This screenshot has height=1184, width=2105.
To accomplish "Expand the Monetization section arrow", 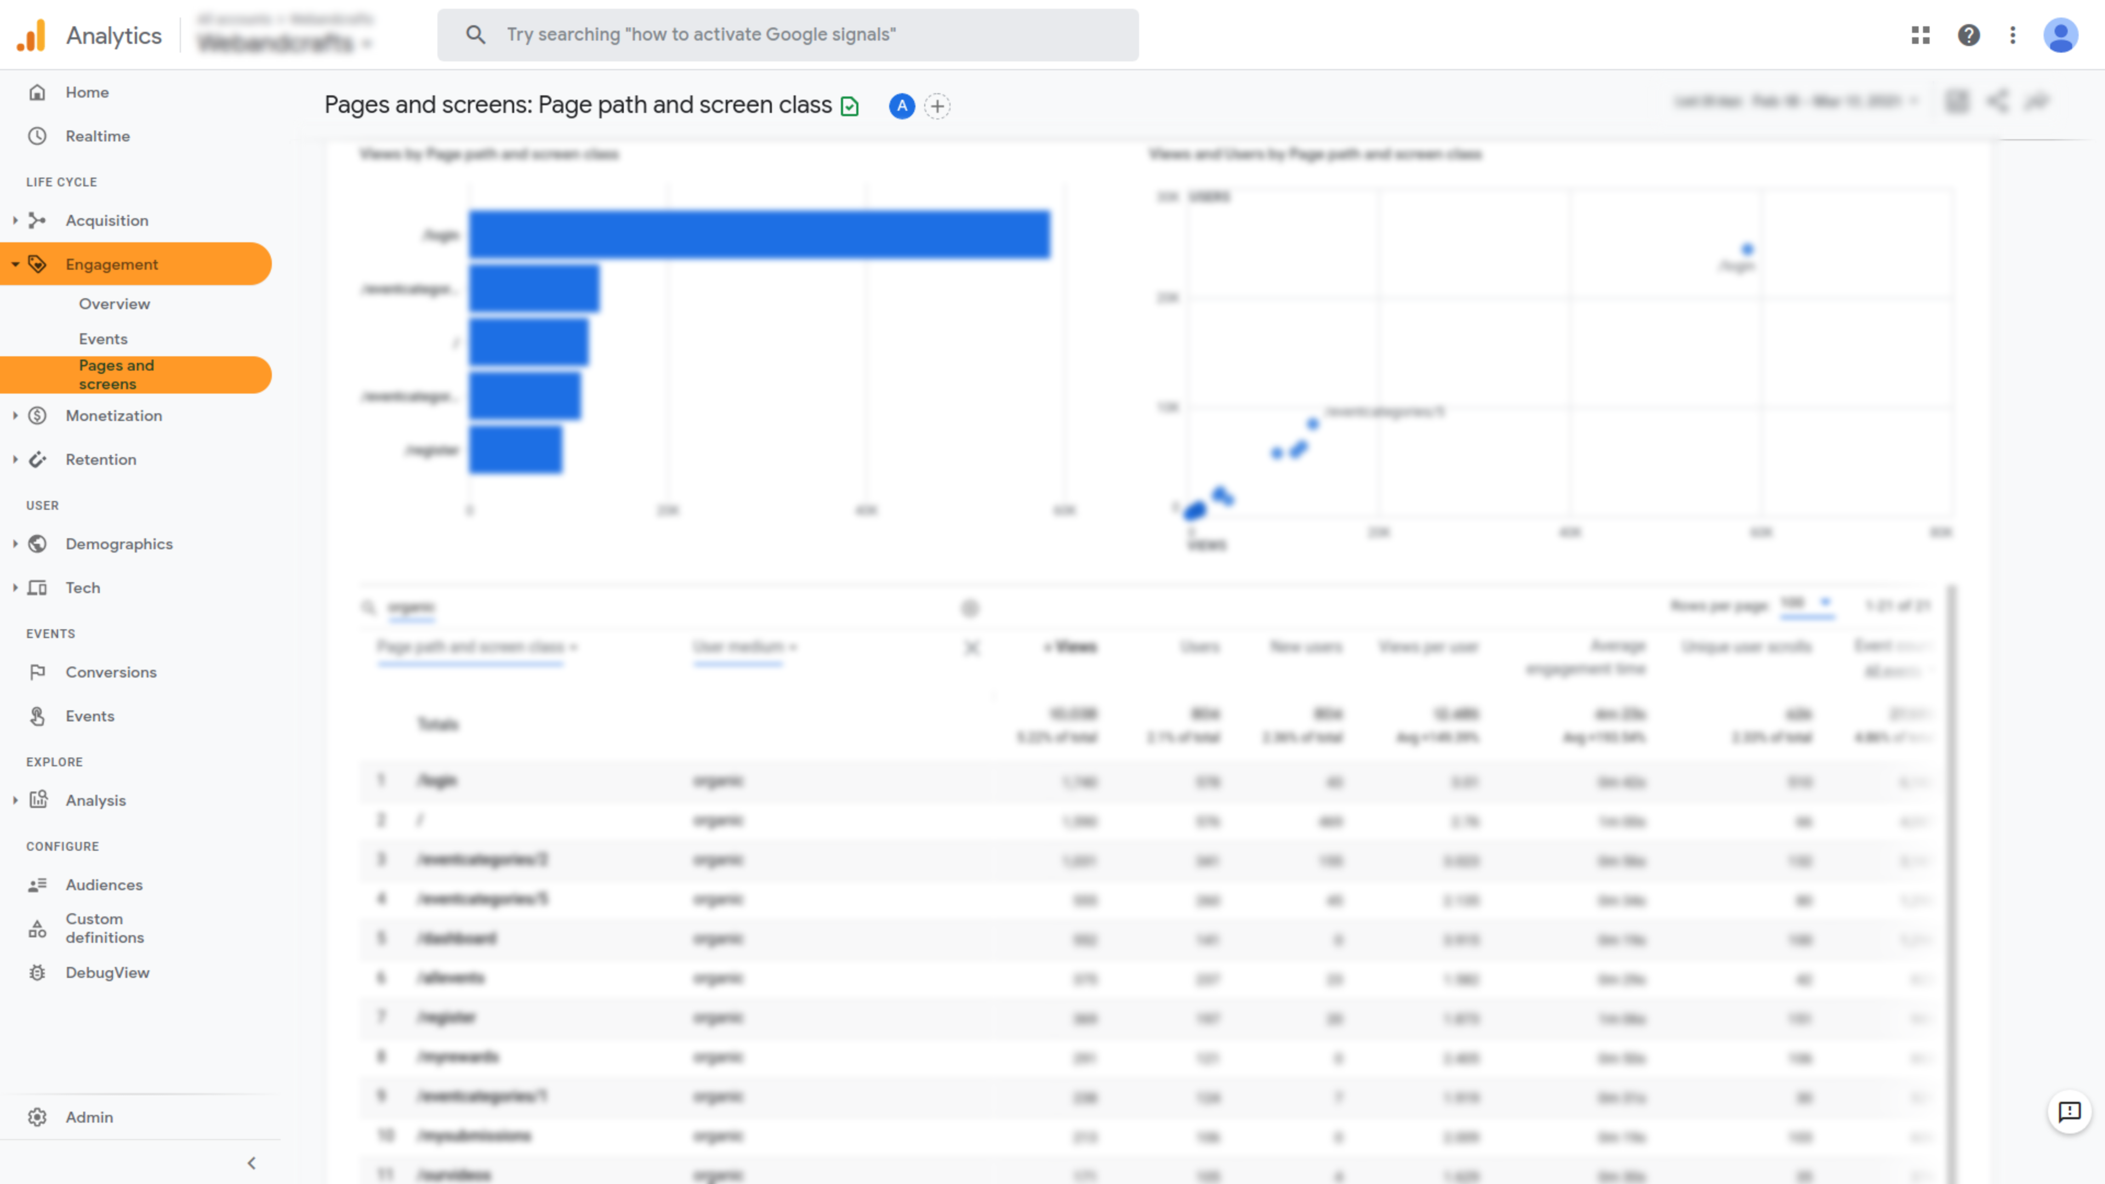I will [x=15, y=415].
